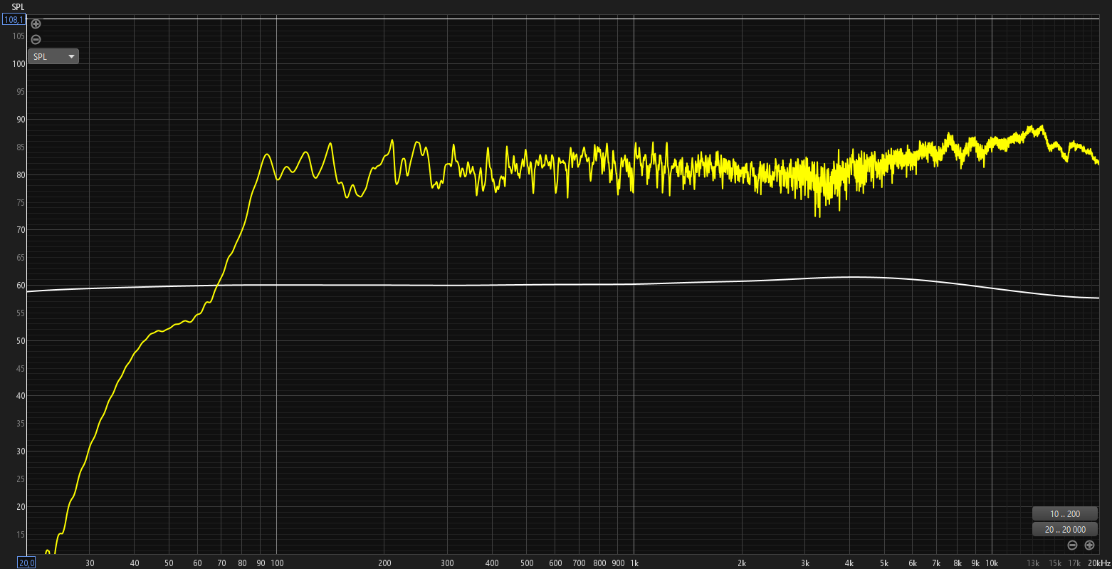
Task: Click the SPL axis title at top
Action: 18,6
